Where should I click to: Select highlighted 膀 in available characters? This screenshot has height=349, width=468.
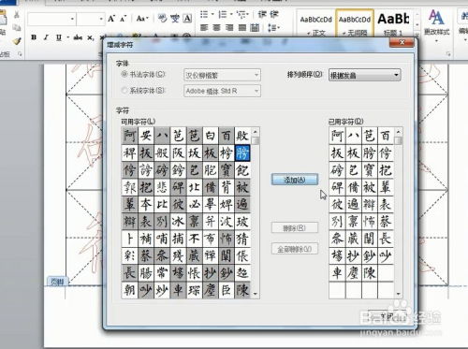point(242,153)
